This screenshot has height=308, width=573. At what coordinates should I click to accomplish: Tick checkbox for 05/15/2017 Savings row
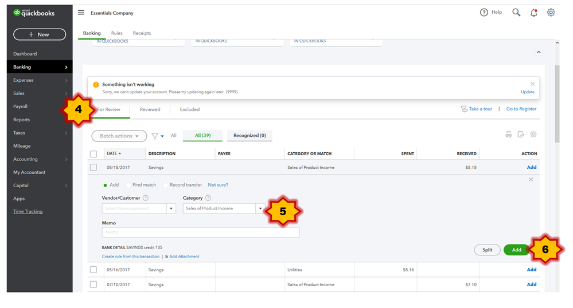click(93, 167)
